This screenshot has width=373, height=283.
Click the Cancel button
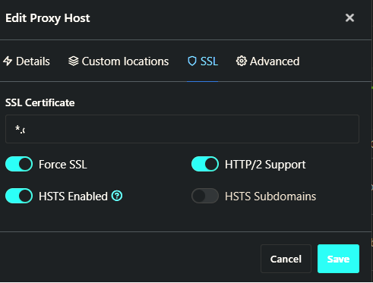click(x=286, y=259)
